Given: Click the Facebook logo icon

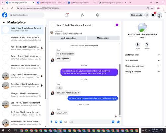Looking at the screenshot, I should coord(5,15).
